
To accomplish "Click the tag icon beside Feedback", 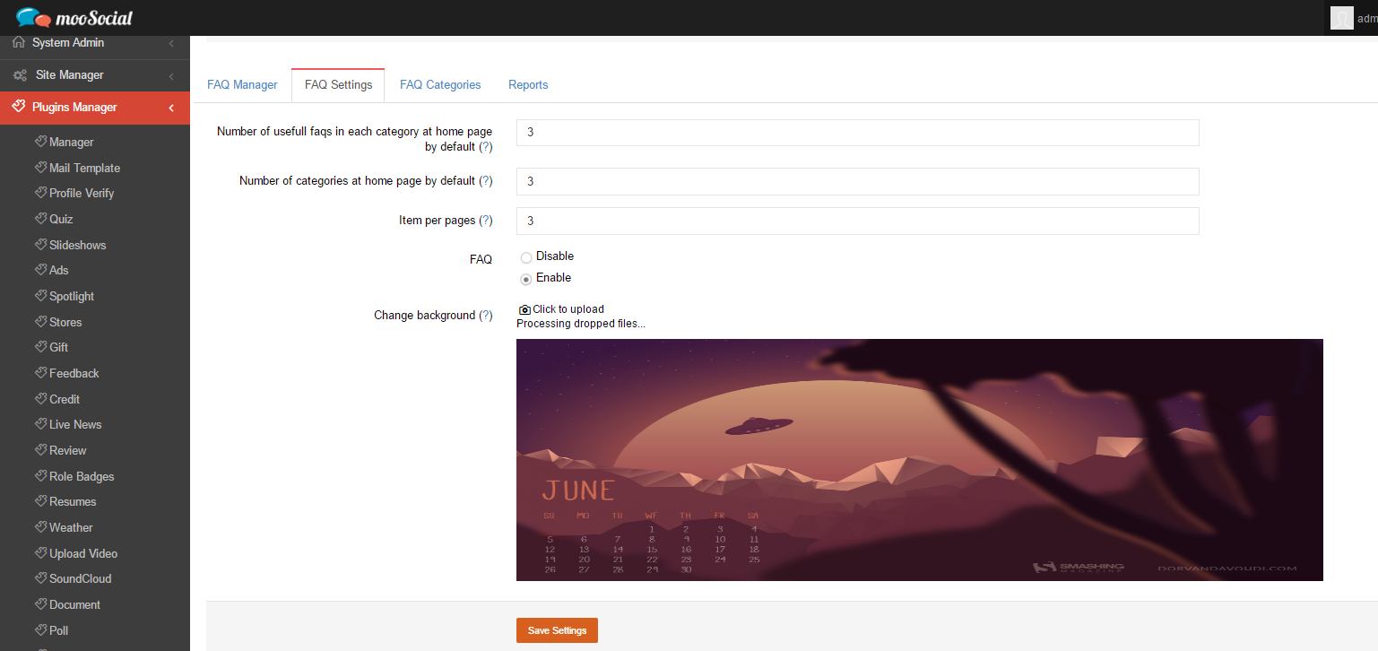I will click(40, 373).
